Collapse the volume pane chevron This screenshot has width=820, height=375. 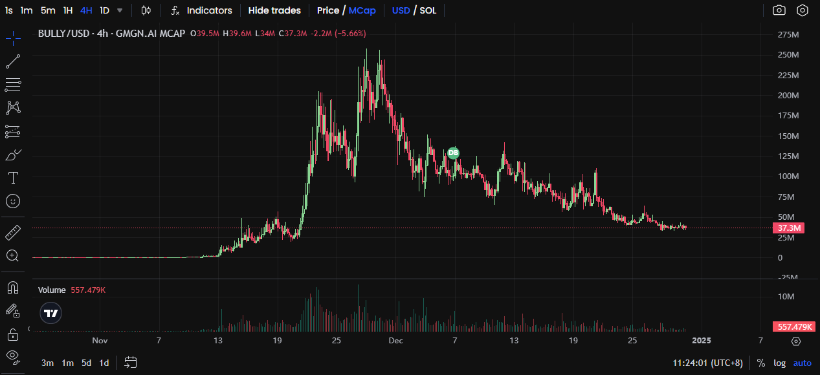point(29,329)
